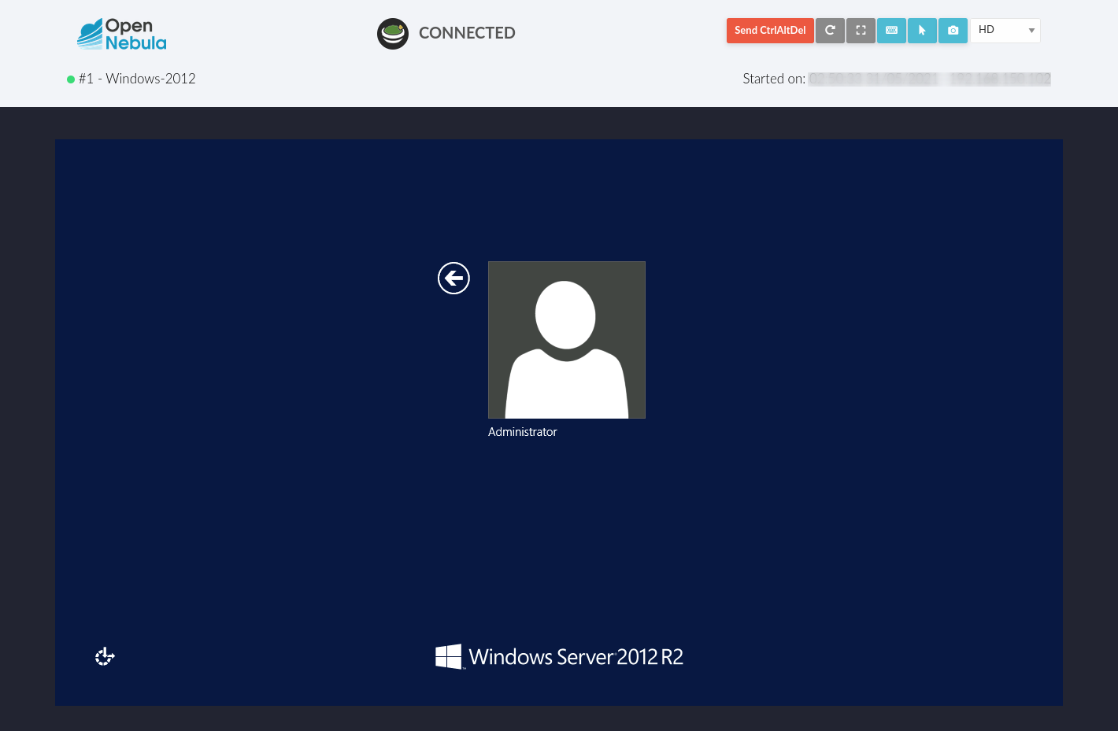Reconnect using the refresh icon button
1118x731 pixels.
830,31
